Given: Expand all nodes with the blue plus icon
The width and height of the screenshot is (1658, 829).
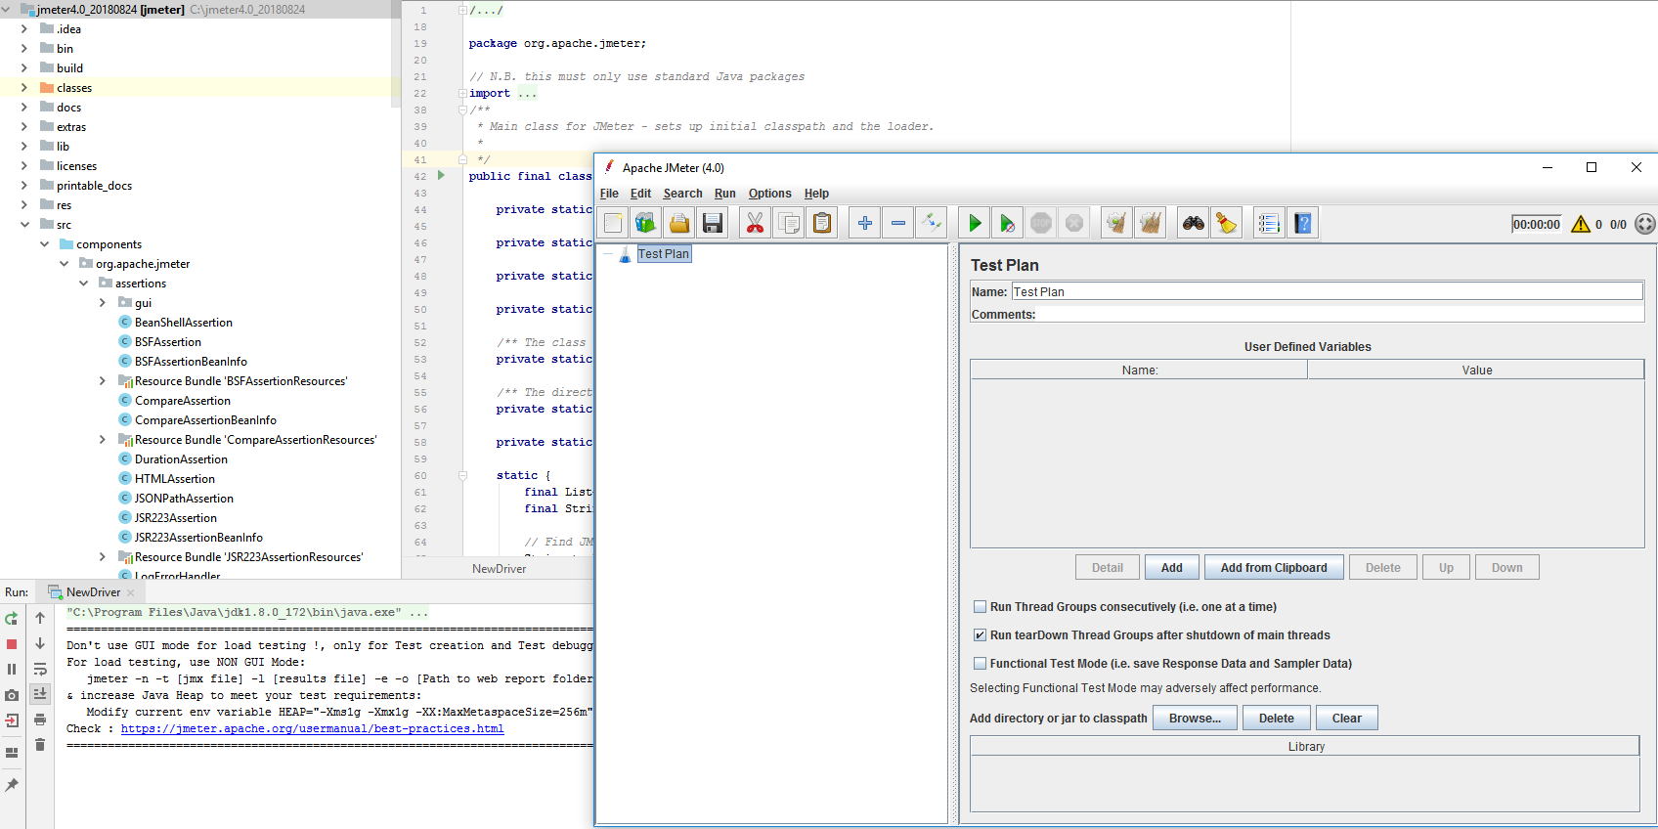Looking at the screenshot, I should (865, 223).
